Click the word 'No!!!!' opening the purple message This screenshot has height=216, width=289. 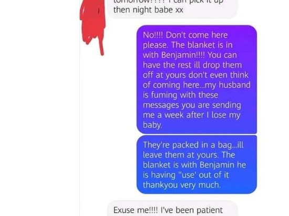(x=153, y=35)
